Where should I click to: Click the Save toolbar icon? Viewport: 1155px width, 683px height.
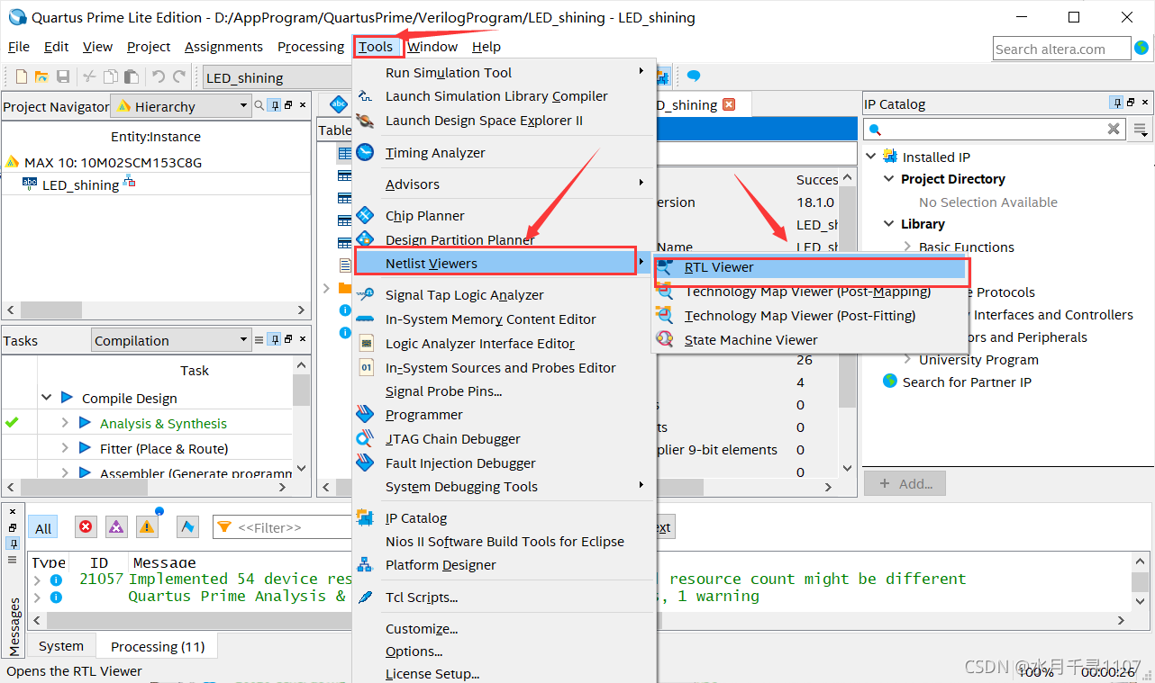[x=63, y=77]
